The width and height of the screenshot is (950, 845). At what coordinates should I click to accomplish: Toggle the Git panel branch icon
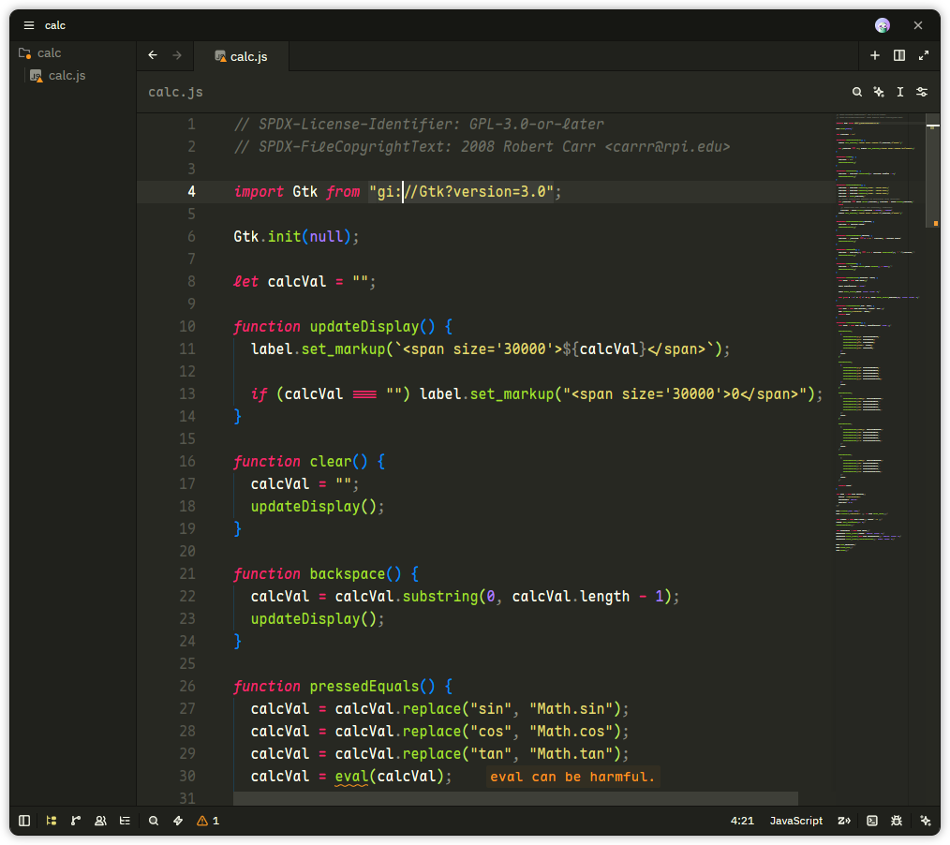click(76, 821)
